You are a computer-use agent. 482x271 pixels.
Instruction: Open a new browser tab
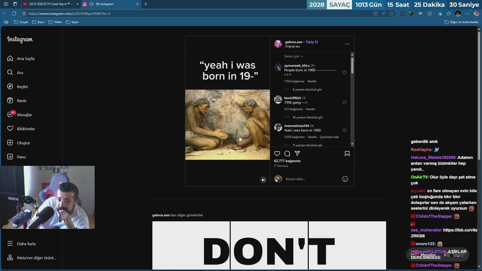click(x=146, y=4)
